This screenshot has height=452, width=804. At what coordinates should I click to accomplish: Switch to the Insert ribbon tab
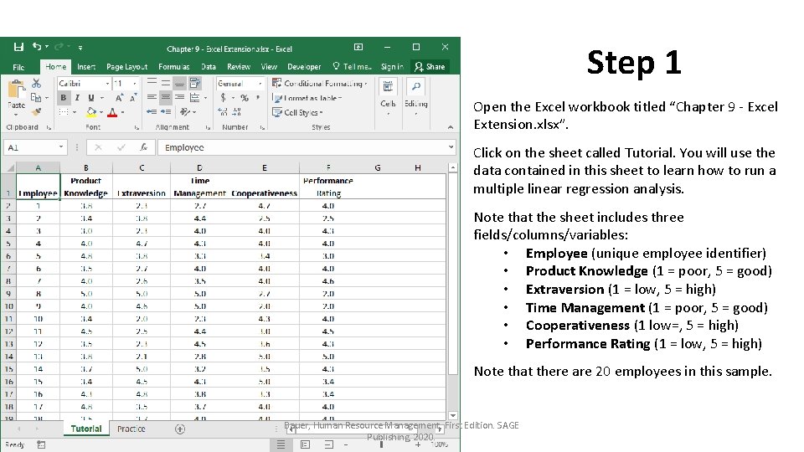tap(86, 67)
